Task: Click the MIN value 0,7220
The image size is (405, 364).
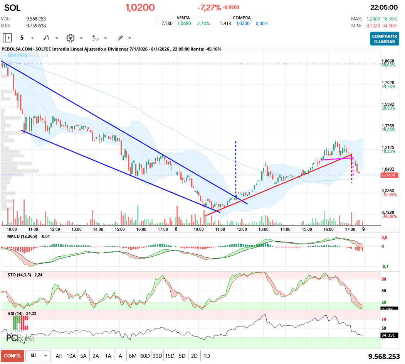Action: [x=373, y=25]
